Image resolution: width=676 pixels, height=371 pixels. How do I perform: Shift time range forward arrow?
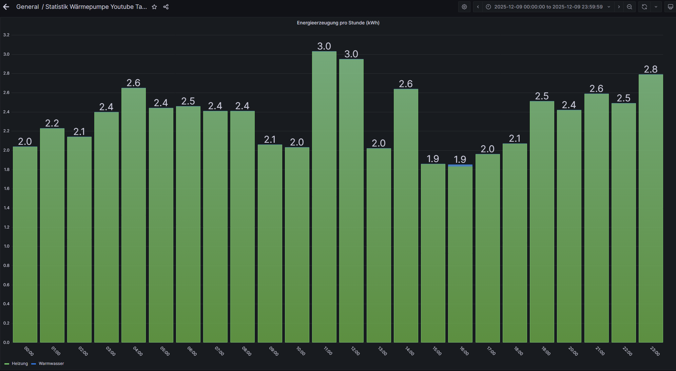click(619, 7)
